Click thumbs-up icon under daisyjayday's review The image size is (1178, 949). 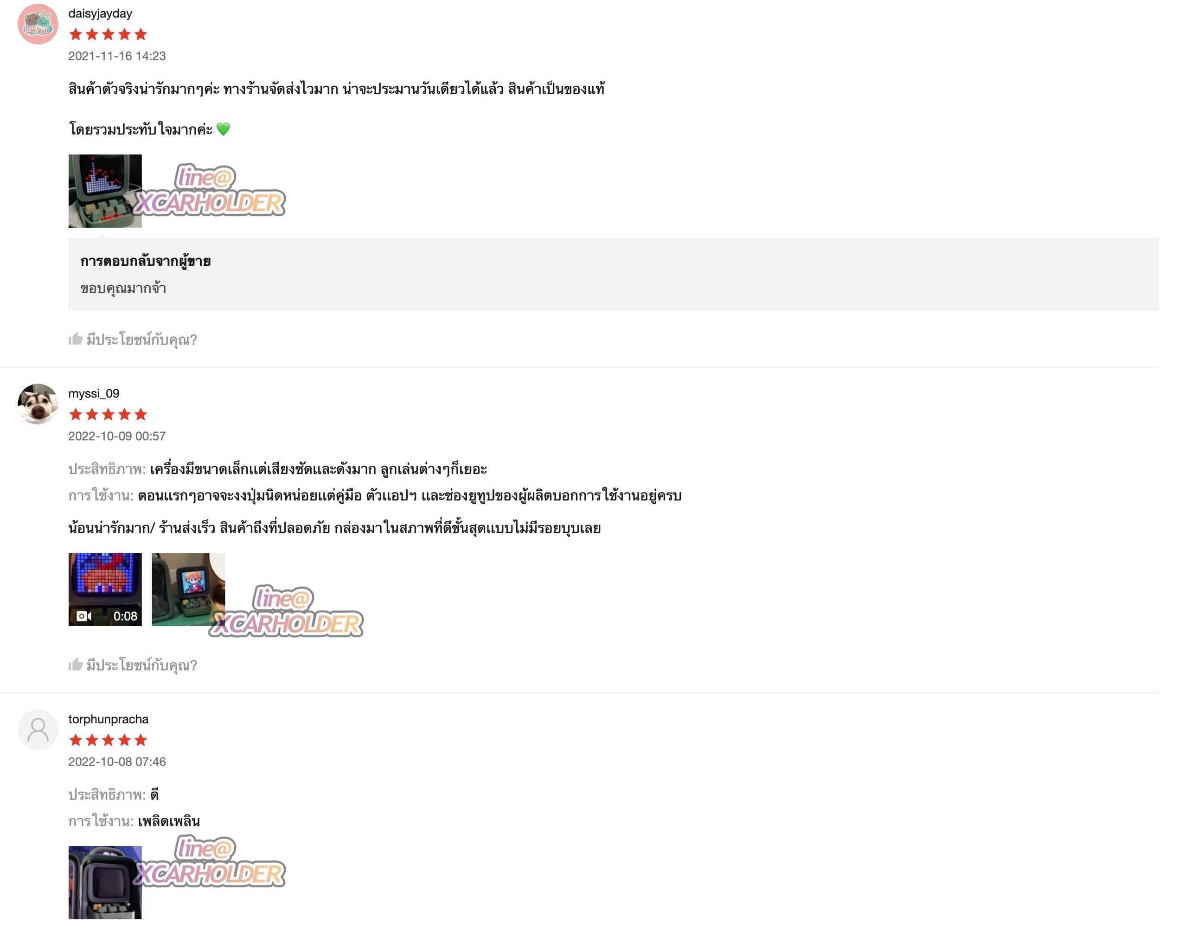pos(76,339)
